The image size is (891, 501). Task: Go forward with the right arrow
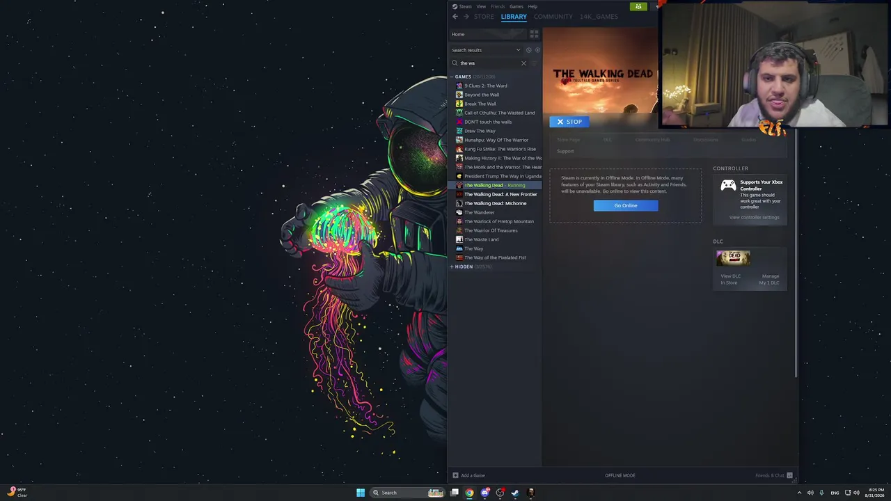point(466,17)
